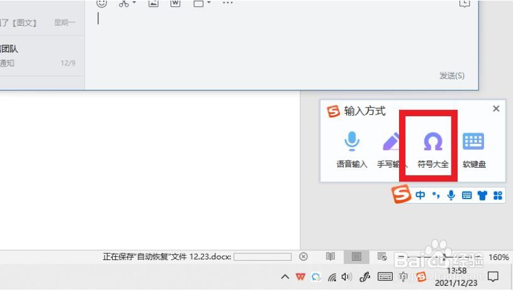Click the 输入方式 panel Sogou logo
Image resolution: width=513 pixels, height=294 pixels.
(334, 111)
